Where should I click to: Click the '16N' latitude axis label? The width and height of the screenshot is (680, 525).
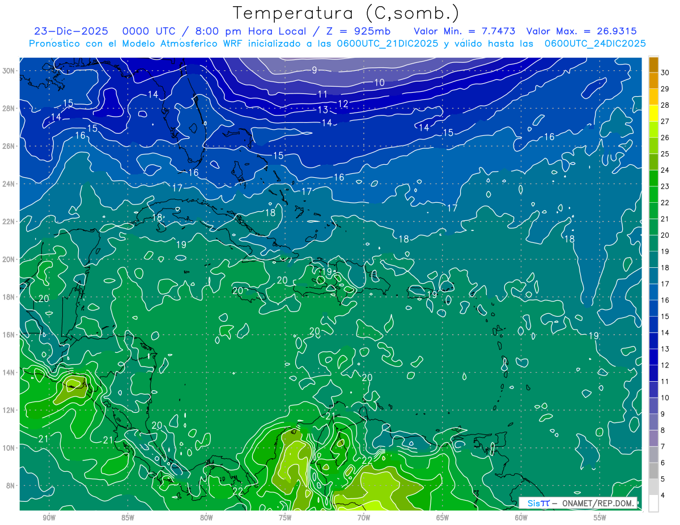(x=9, y=335)
